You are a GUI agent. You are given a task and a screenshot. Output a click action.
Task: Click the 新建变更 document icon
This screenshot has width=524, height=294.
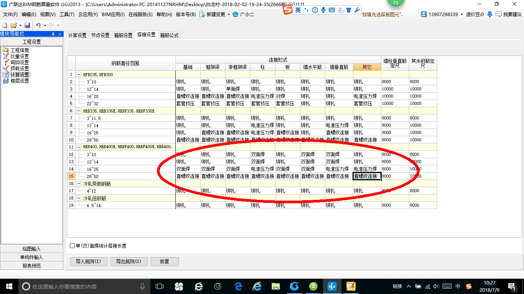(202, 15)
